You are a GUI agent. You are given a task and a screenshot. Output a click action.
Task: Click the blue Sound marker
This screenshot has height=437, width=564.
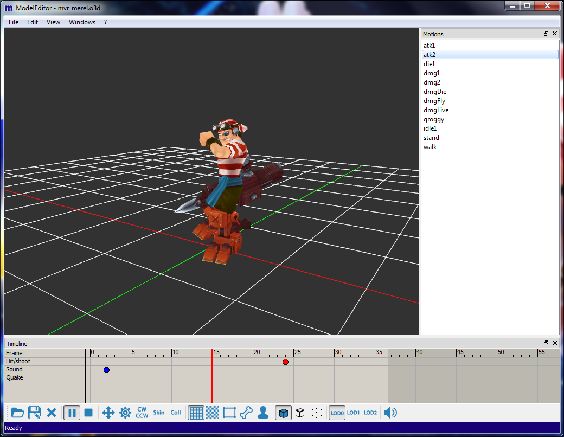[x=106, y=370]
